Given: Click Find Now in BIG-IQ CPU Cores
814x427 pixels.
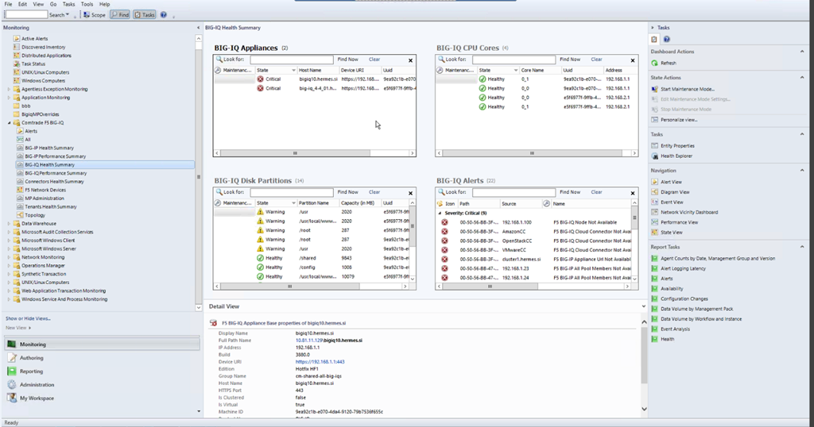Looking at the screenshot, I should coord(570,60).
